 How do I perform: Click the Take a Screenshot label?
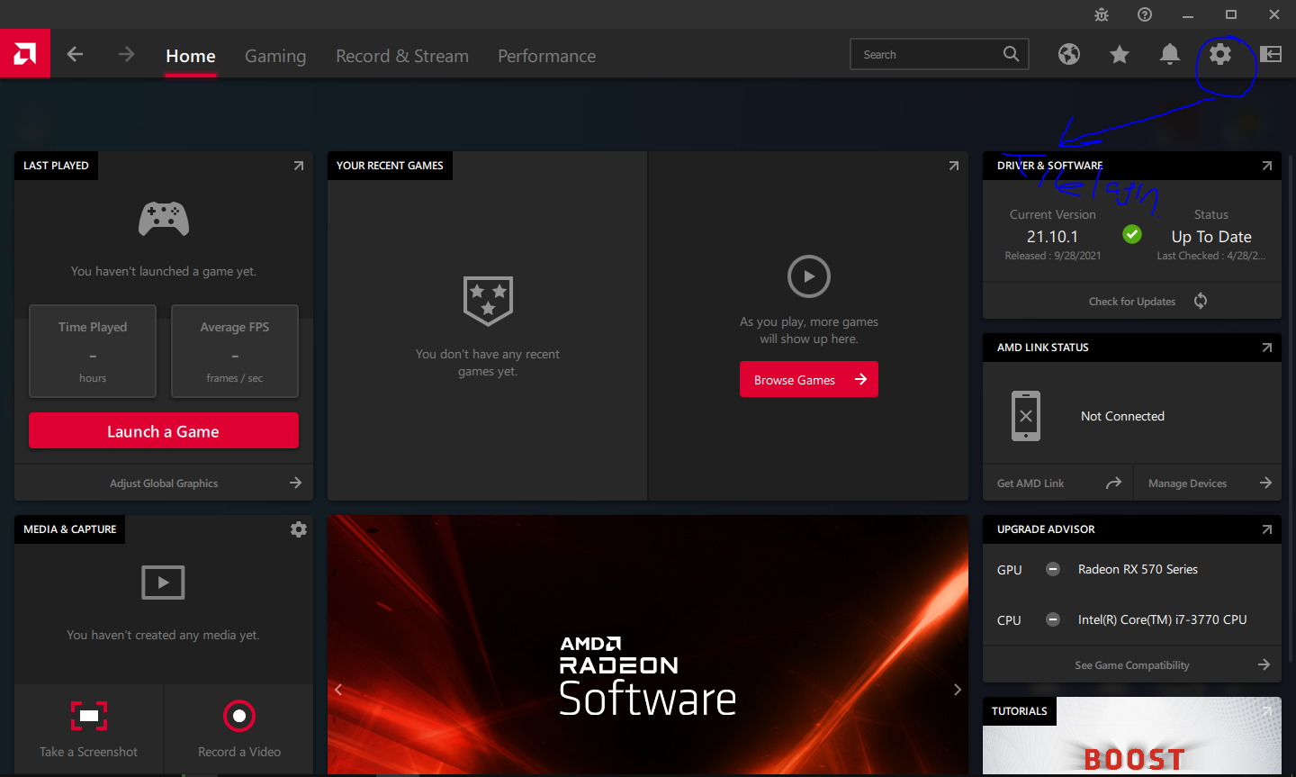pyautogui.click(x=89, y=752)
